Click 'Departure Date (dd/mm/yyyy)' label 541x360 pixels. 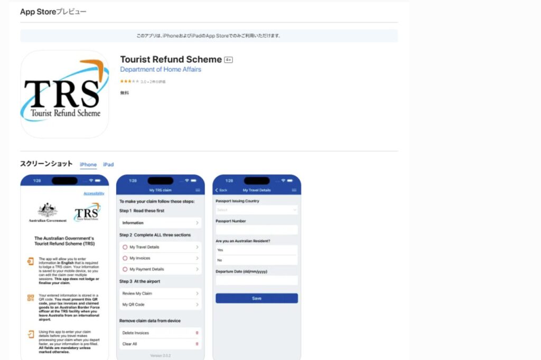pyautogui.click(x=241, y=271)
